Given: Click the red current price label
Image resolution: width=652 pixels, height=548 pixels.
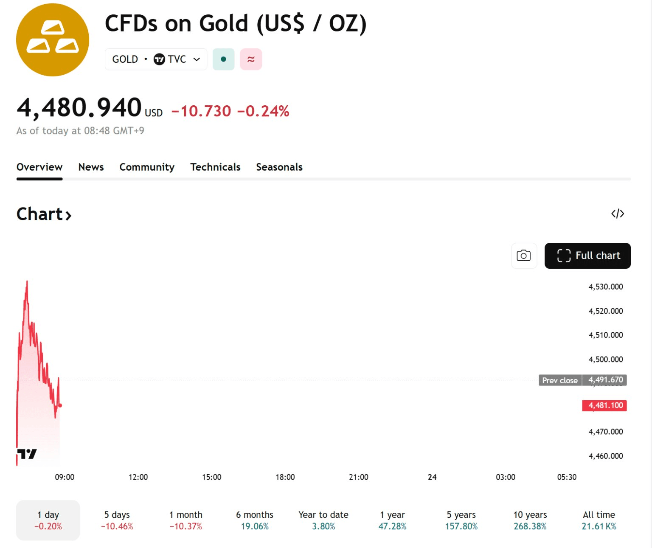Looking at the screenshot, I should [604, 405].
